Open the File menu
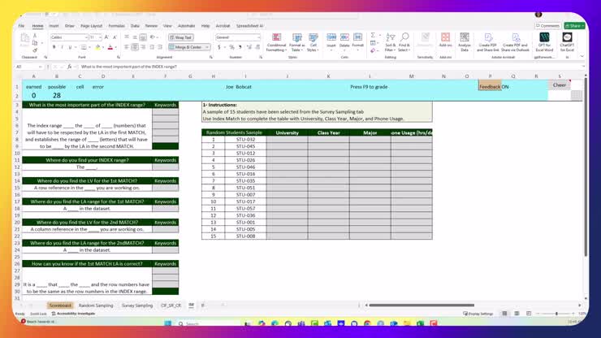This screenshot has height=338, width=601. click(x=21, y=26)
